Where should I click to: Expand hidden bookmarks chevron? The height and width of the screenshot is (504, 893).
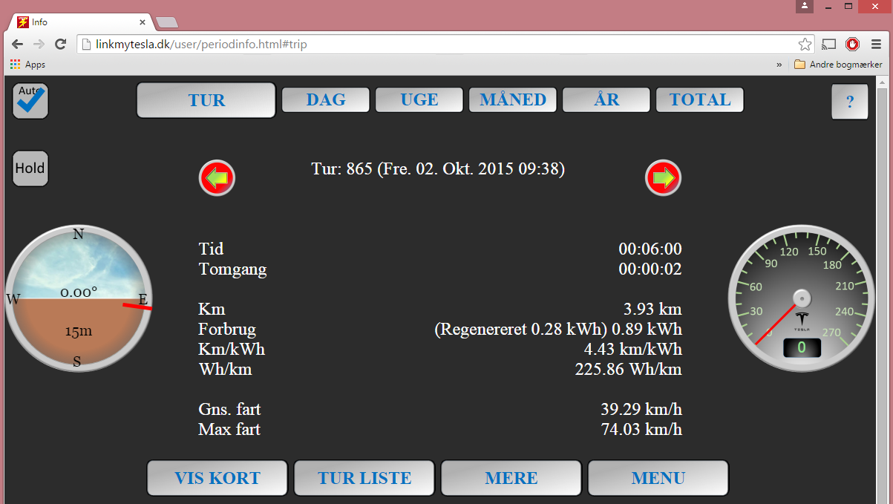[x=779, y=65]
